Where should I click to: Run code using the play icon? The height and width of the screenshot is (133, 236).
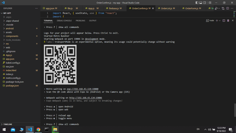coord(216,8)
